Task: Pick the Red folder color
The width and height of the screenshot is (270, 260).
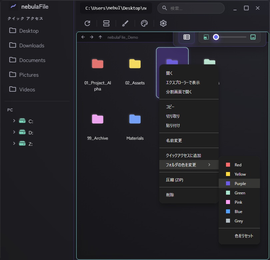Action: [239, 165]
